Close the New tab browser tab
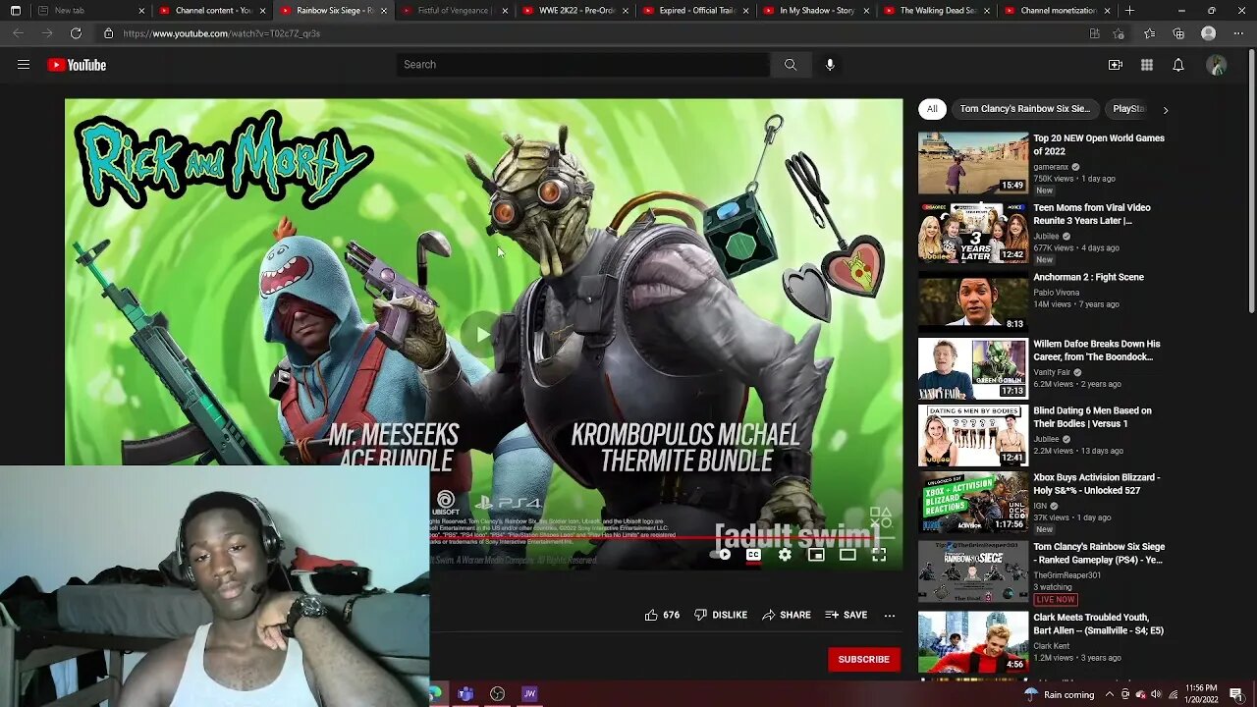 point(141,11)
